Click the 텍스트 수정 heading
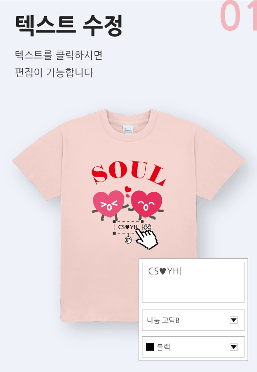This screenshot has width=257, height=372. [69, 25]
